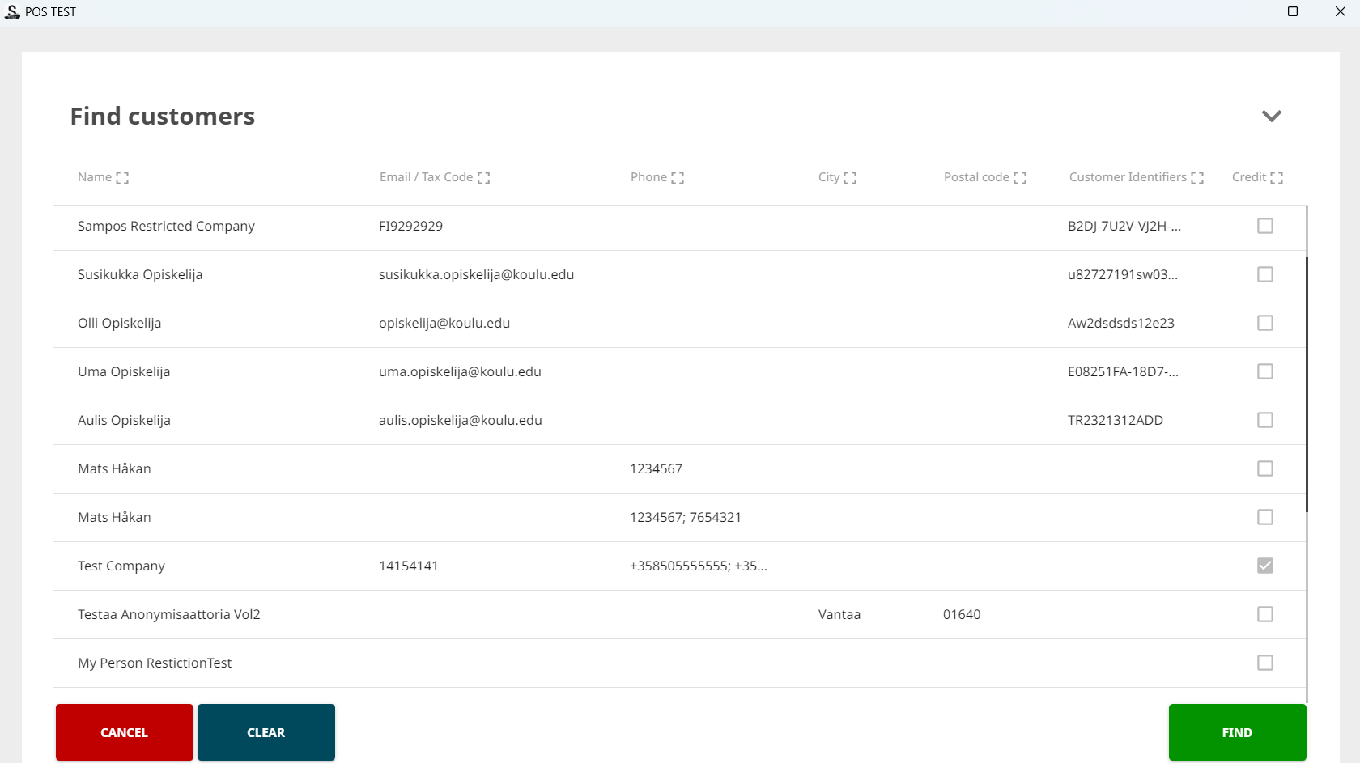Viewport: 1360px width, 763px height.
Task: Click the customer list vertical scrollbar
Action: [1307, 384]
